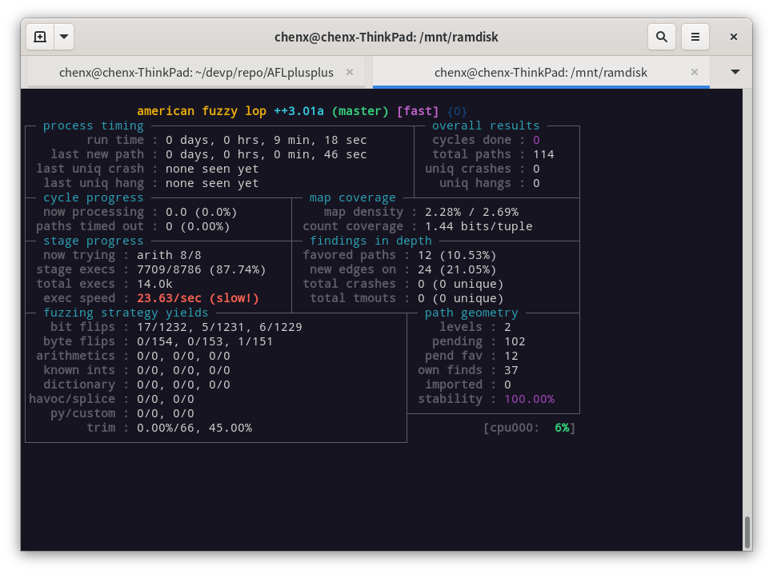Click the '++3.01a' version text
773x574 pixels.
pos(298,111)
